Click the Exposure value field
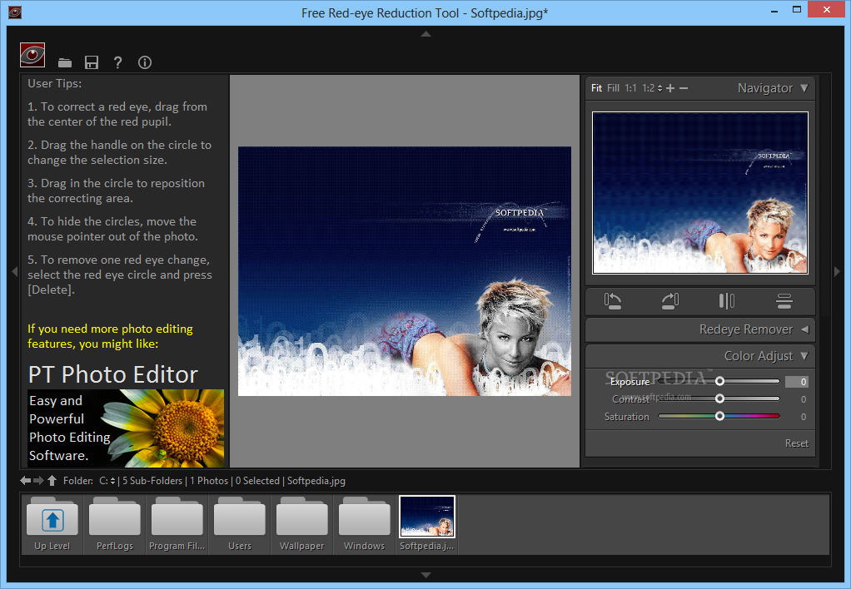 click(797, 382)
